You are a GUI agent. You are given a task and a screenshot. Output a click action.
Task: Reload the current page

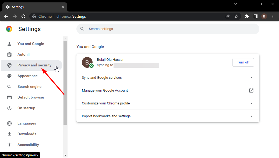point(23,17)
